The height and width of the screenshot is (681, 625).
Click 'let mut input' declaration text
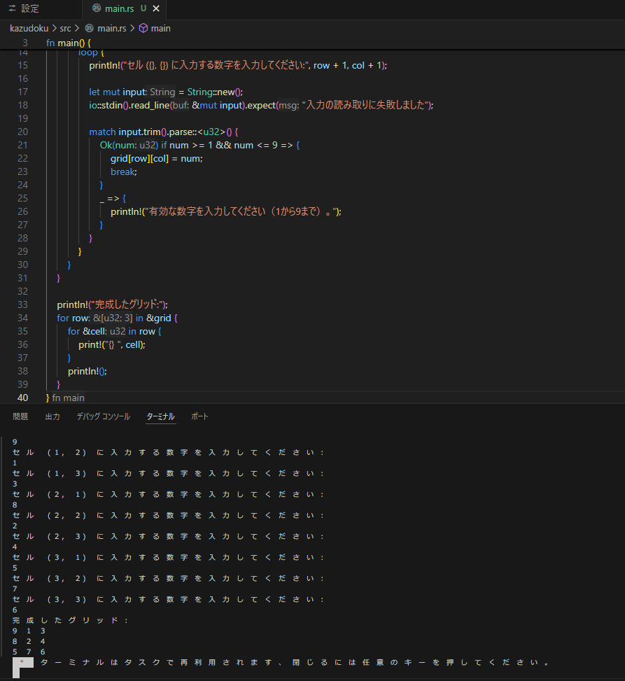pyautogui.click(x=118, y=92)
